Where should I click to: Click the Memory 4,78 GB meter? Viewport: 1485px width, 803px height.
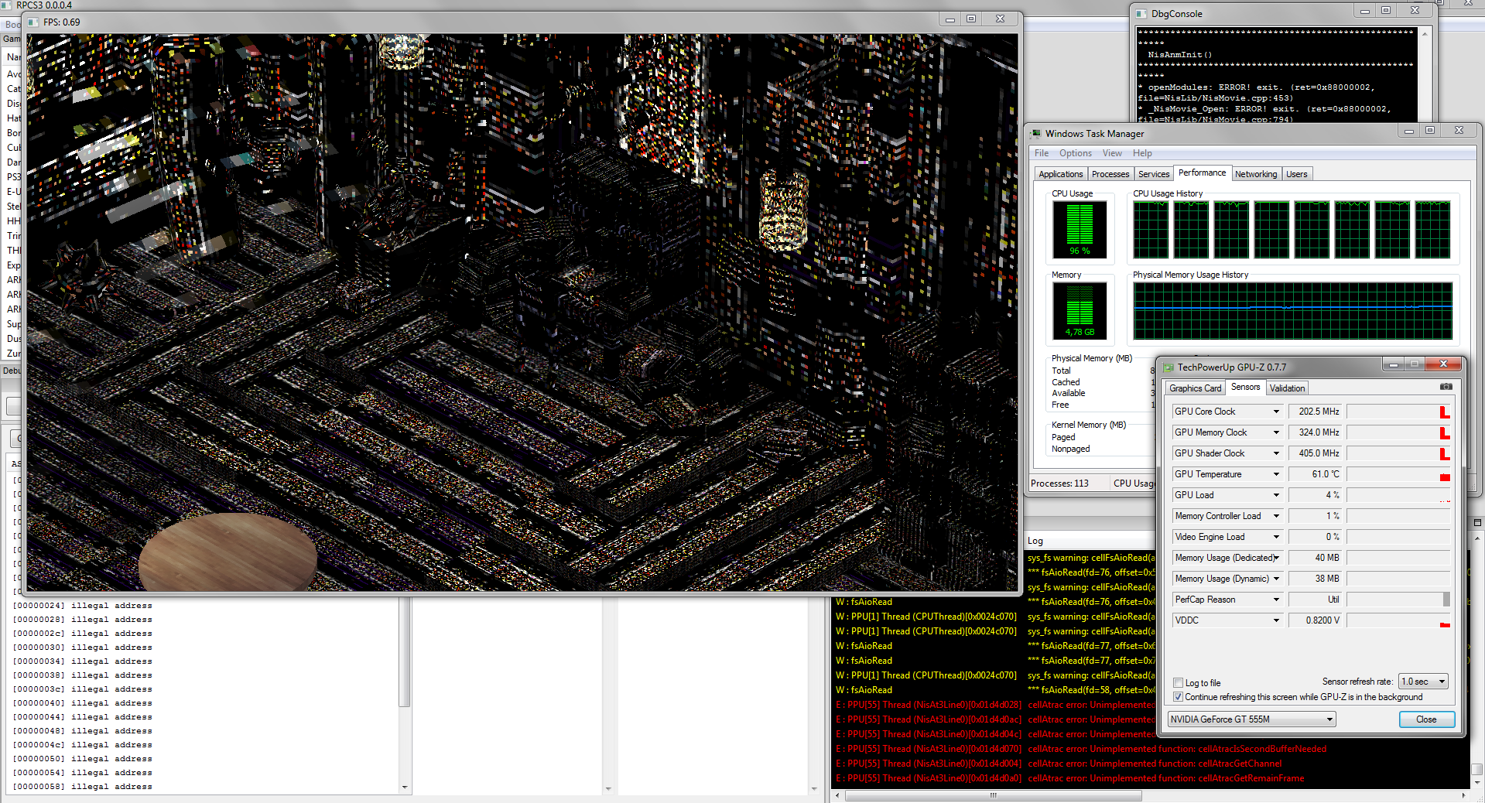pos(1080,311)
